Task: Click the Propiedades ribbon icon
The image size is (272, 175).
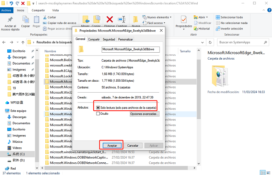Action: [x=184, y=20]
